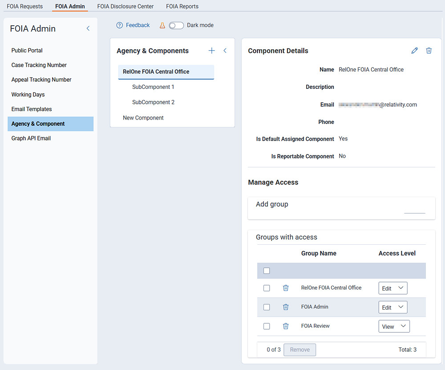Delete FOIA Admin group with trash icon
Screen dimensions: 445x370
point(286,307)
